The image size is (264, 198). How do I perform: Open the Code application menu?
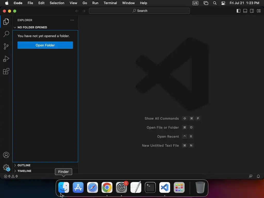click(18, 3)
